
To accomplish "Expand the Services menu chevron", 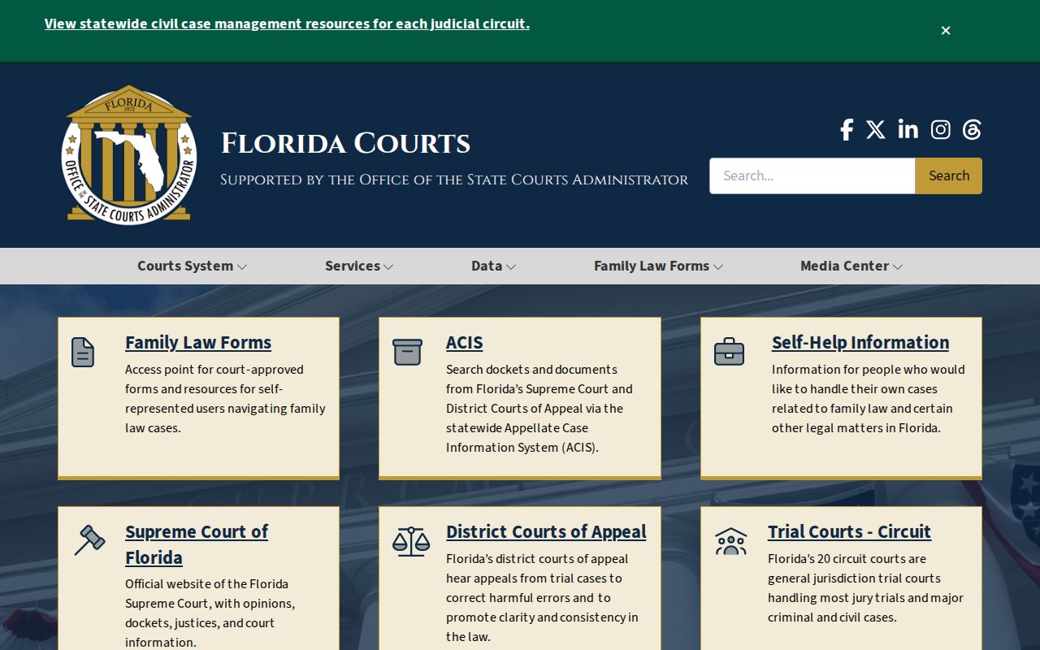I will (388, 266).
